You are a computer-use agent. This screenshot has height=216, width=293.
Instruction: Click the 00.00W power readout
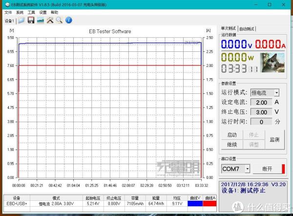click(237, 57)
